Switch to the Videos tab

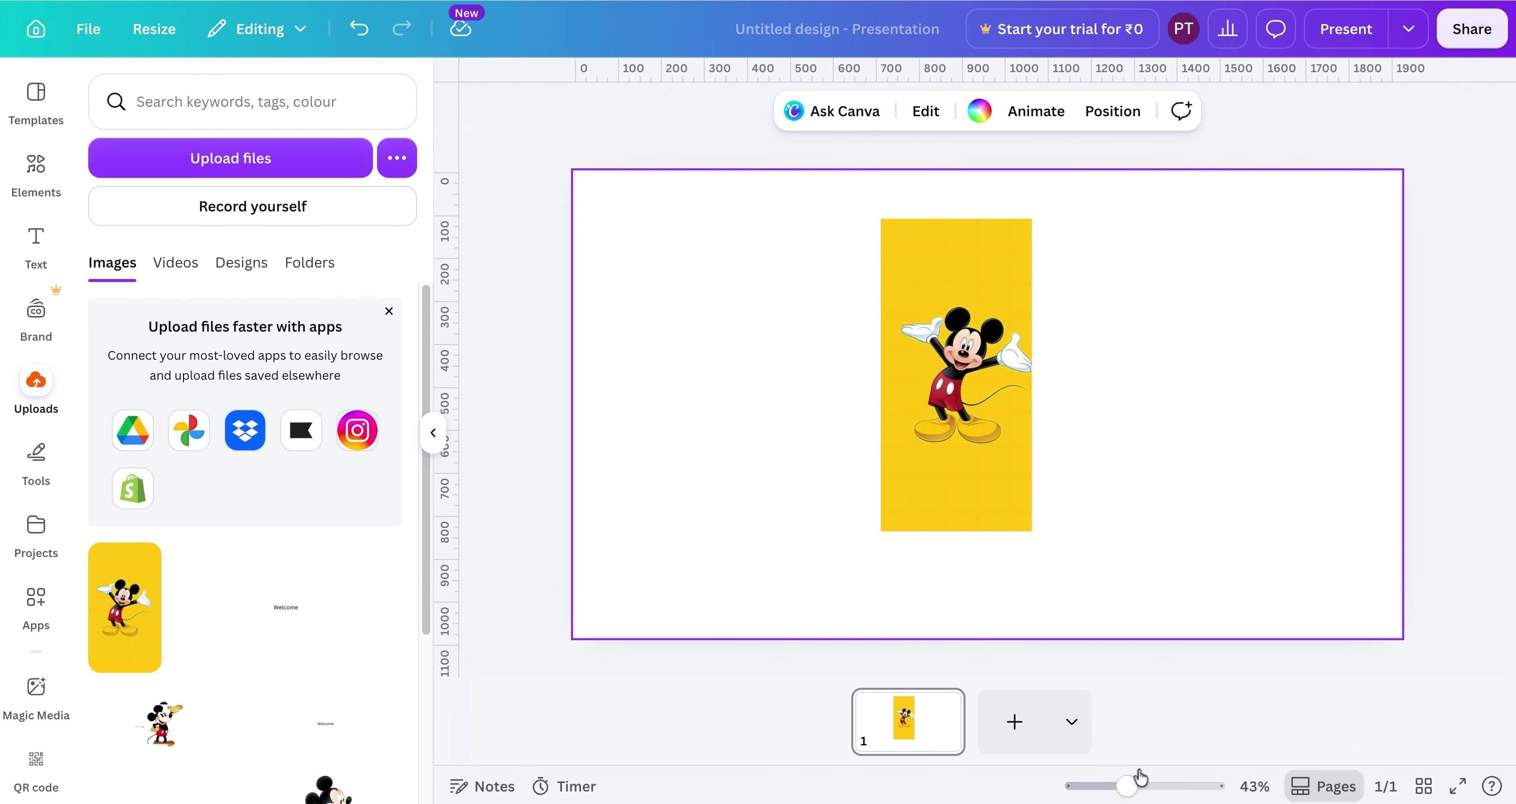175,262
